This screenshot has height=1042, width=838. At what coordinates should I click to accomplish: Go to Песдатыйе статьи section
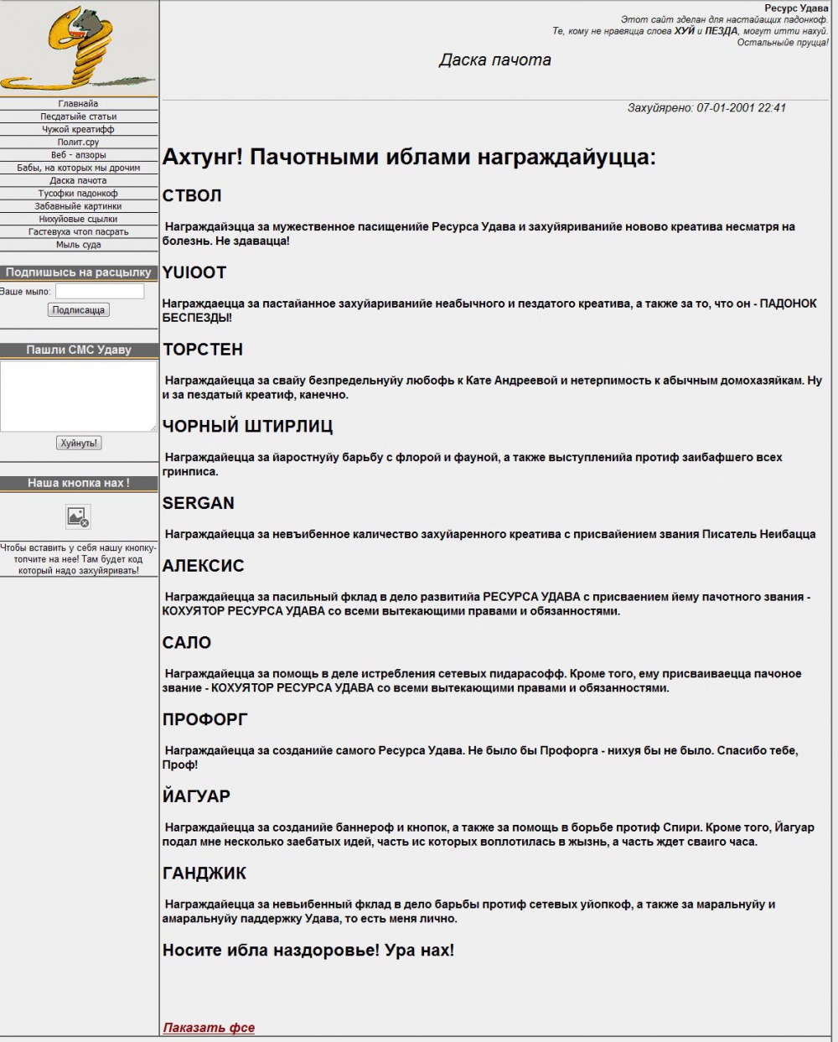click(78, 117)
